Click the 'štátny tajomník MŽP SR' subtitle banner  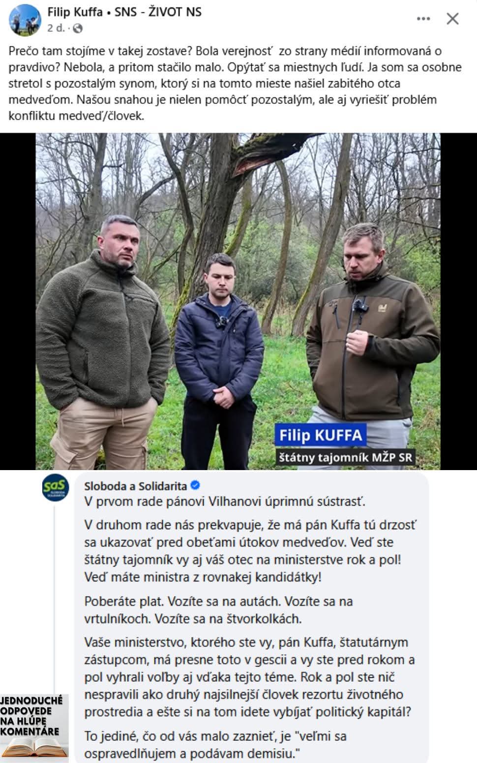[345, 457]
